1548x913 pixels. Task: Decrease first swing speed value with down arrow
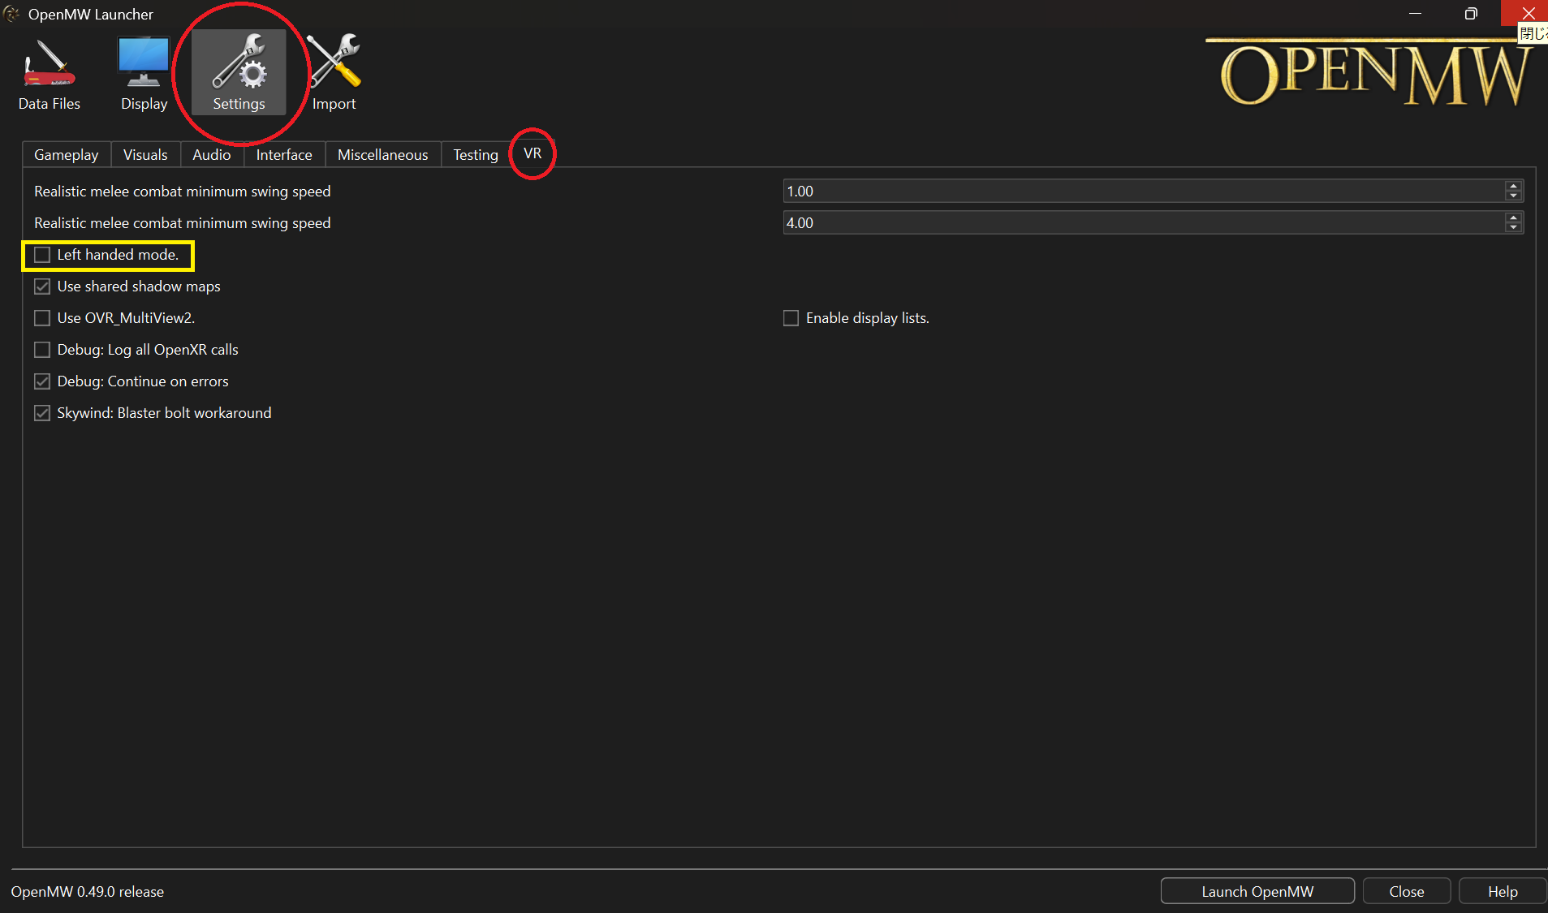(1513, 196)
